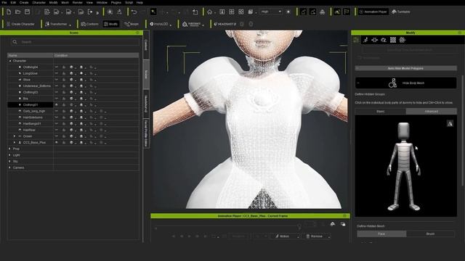Select the Face hidden mesh mode
465x261 pixels.
pyautogui.click(x=381, y=233)
